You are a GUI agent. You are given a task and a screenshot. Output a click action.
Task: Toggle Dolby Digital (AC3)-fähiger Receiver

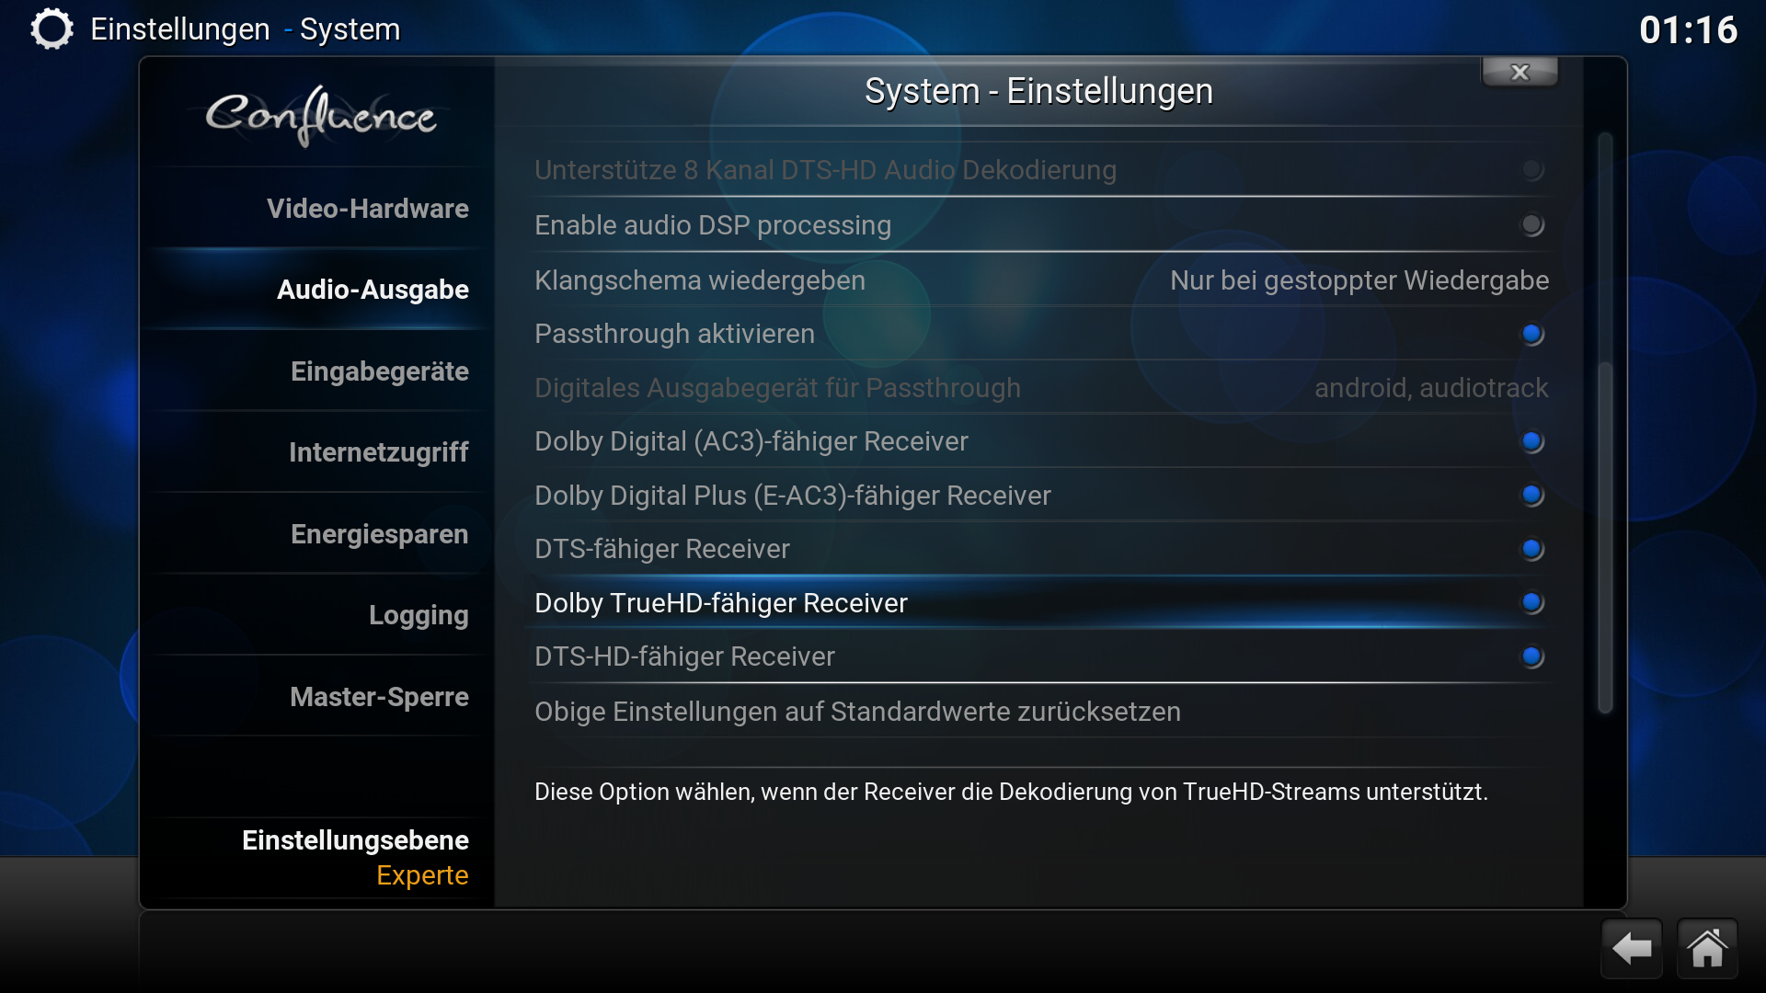1531,441
